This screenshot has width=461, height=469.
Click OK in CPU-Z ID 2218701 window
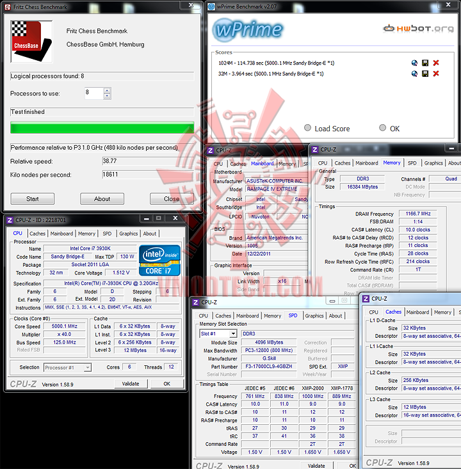[166, 384]
